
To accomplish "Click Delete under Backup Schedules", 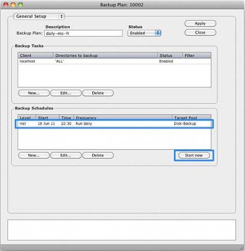I will (98, 155).
